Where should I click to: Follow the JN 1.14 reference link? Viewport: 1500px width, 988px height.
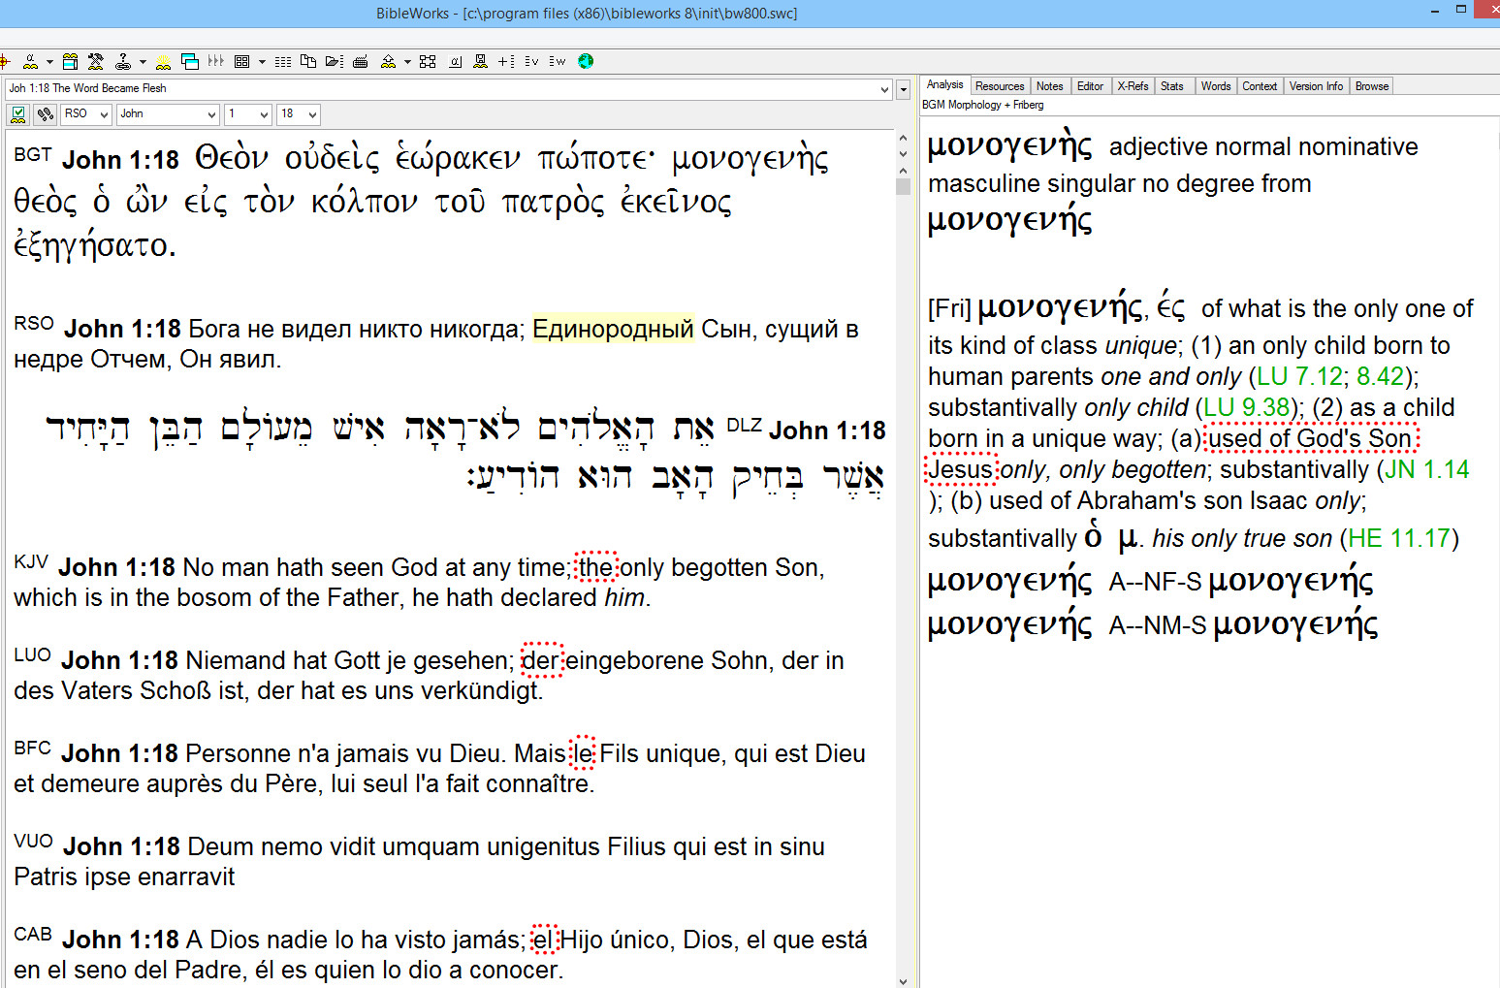coord(1426,469)
